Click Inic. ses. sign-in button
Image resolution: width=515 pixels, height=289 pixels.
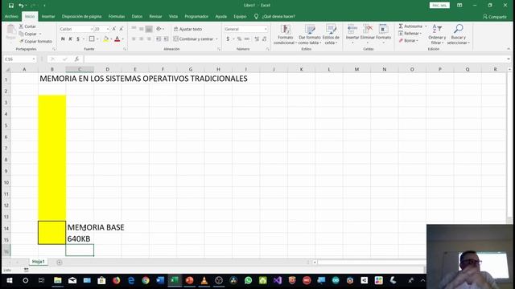pos(439,6)
